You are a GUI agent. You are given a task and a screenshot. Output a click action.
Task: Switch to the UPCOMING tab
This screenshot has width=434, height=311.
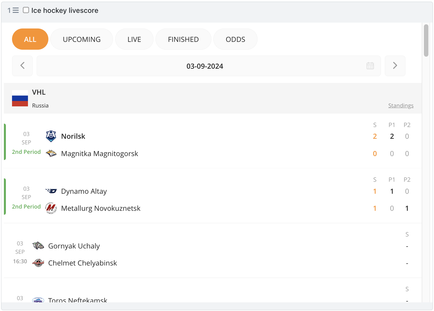pyautogui.click(x=82, y=39)
